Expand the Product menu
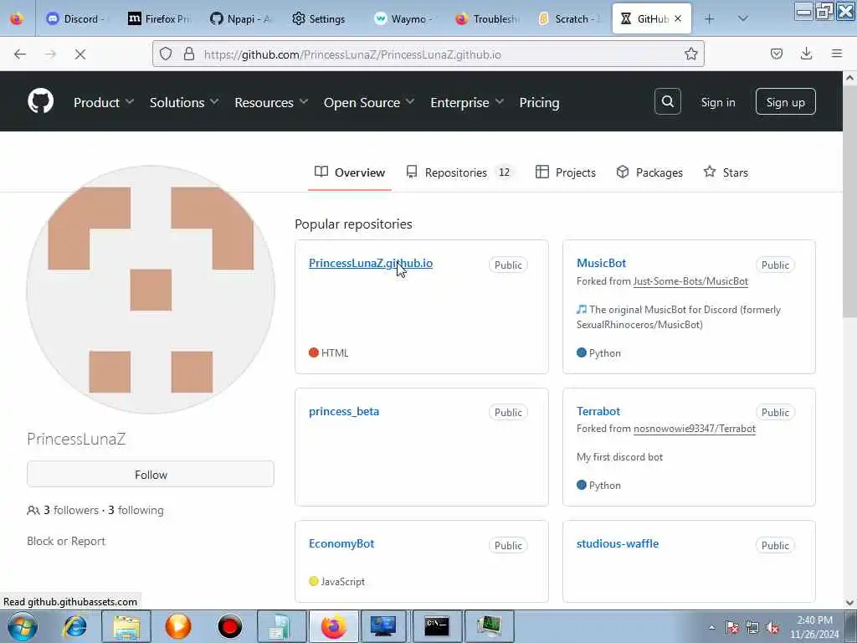The width and height of the screenshot is (857, 643). pos(103,102)
